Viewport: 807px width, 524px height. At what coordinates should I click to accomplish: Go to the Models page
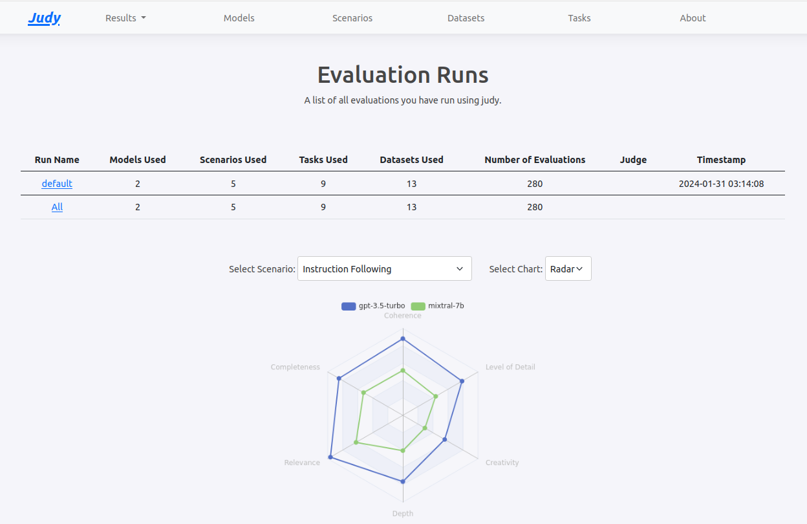[239, 18]
